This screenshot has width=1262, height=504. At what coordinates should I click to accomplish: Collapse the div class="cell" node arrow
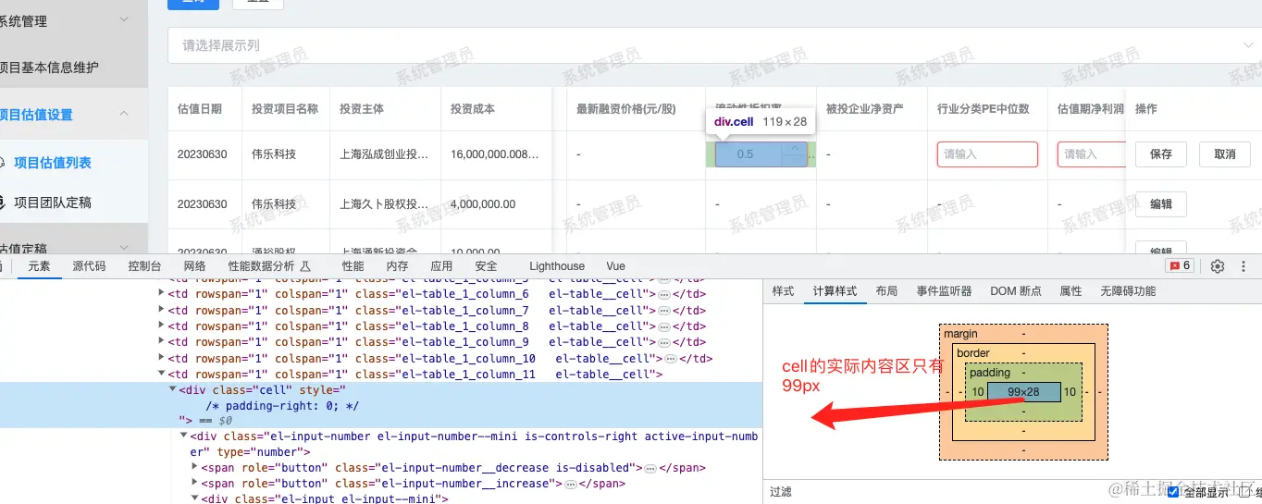coord(172,390)
